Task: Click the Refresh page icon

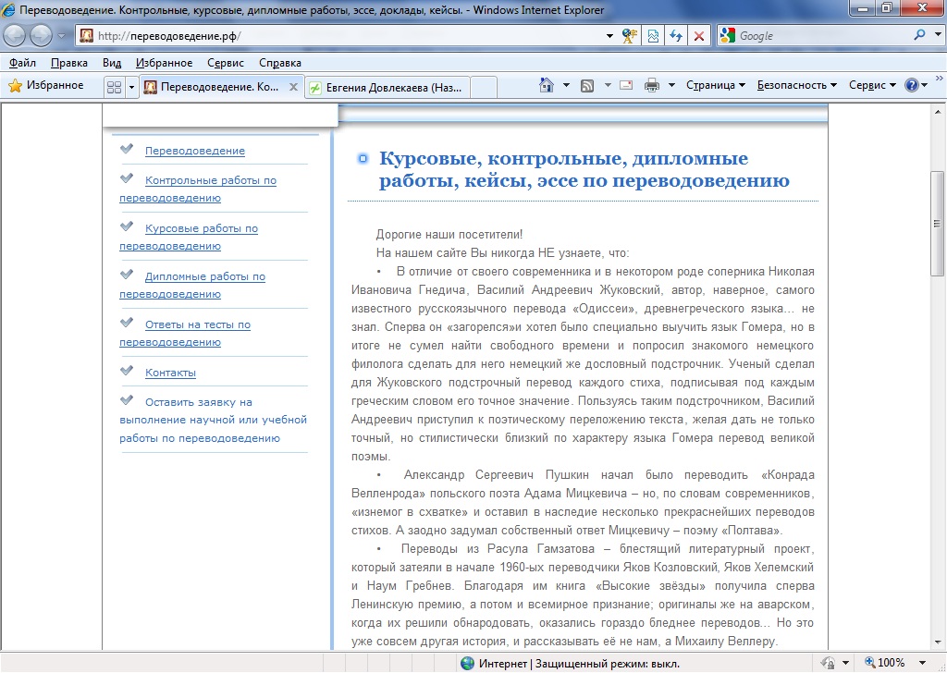Action: pos(676,36)
